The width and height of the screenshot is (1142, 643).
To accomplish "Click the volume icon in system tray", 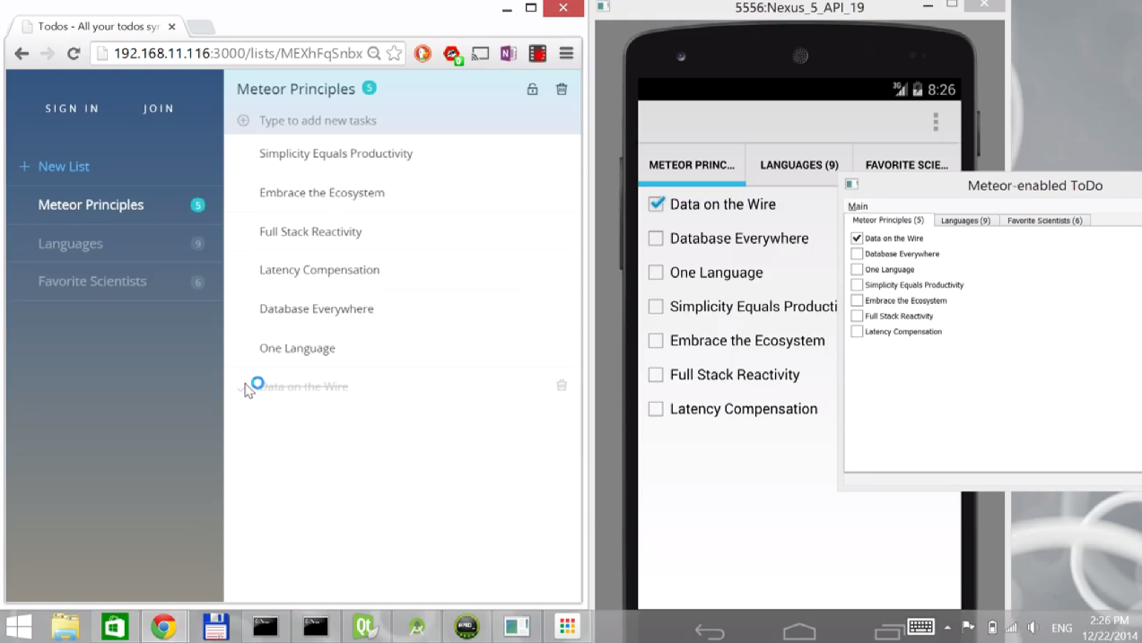I will point(1034,628).
